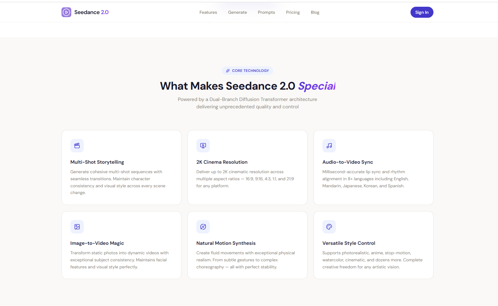
Task: Click the palette icon for Versatile Style Control
Action: (x=329, y=227)
